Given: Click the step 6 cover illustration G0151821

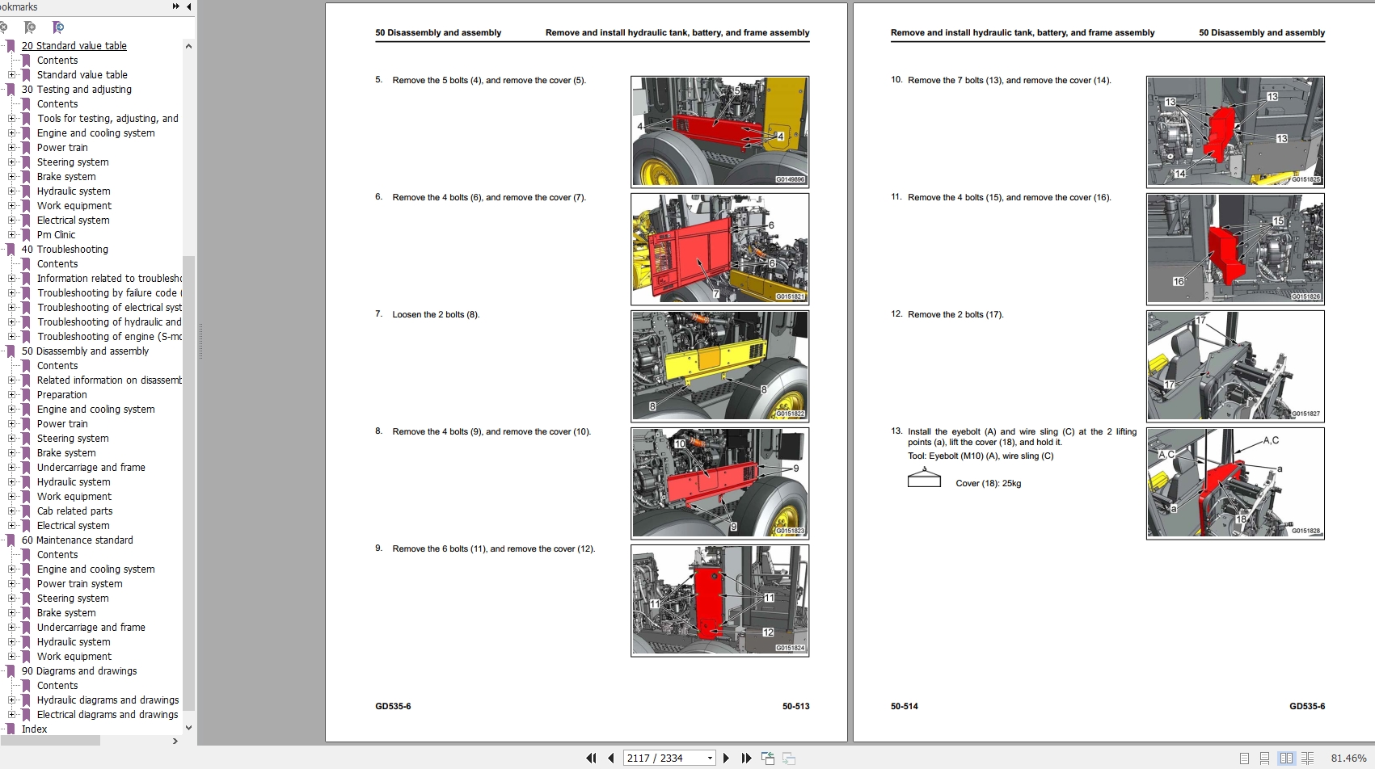Looking at the screenshot, I should (x=719, y=249).
